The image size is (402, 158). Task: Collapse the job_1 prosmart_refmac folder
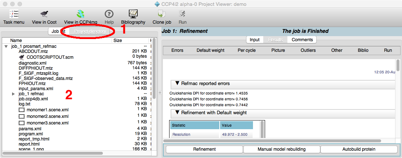click(6, 47)
